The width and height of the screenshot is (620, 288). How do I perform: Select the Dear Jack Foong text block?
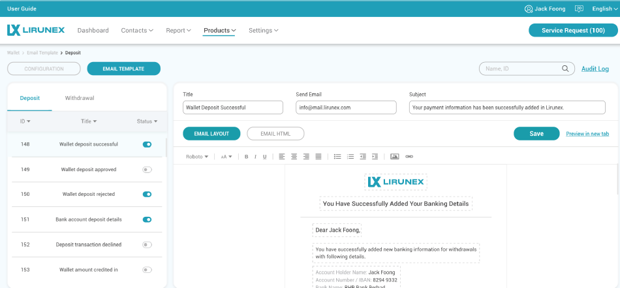(337, 230)
